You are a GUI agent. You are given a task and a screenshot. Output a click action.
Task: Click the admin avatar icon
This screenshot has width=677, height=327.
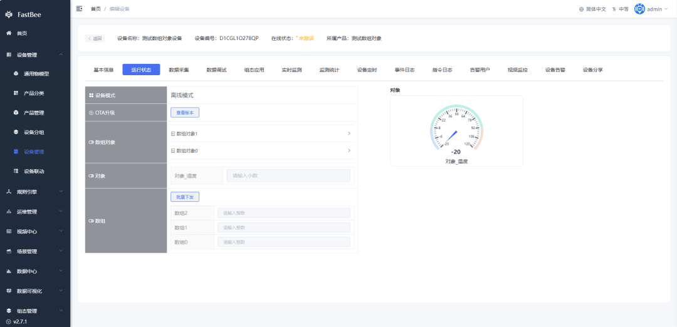[x=639, y=9]
